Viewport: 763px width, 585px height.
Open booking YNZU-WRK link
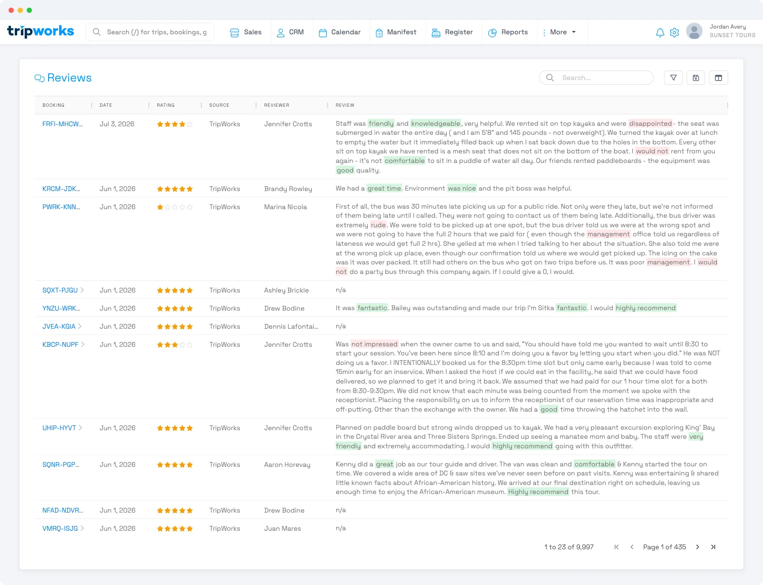click(x=62, y=308)
